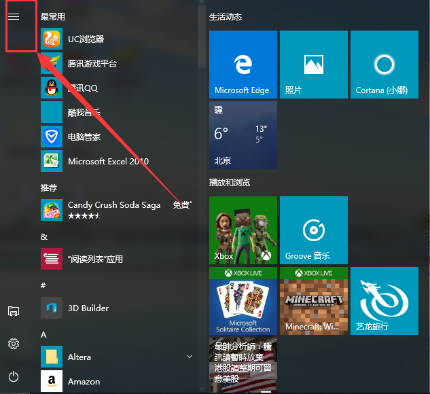Open Settings gear in the sidebar
This screenshot has height=394, width=430.
[x=14, y=344]
